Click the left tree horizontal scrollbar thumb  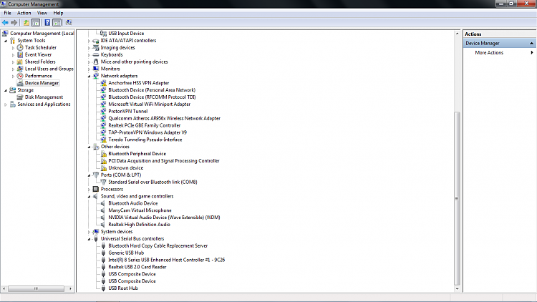(x=36, y=288)
